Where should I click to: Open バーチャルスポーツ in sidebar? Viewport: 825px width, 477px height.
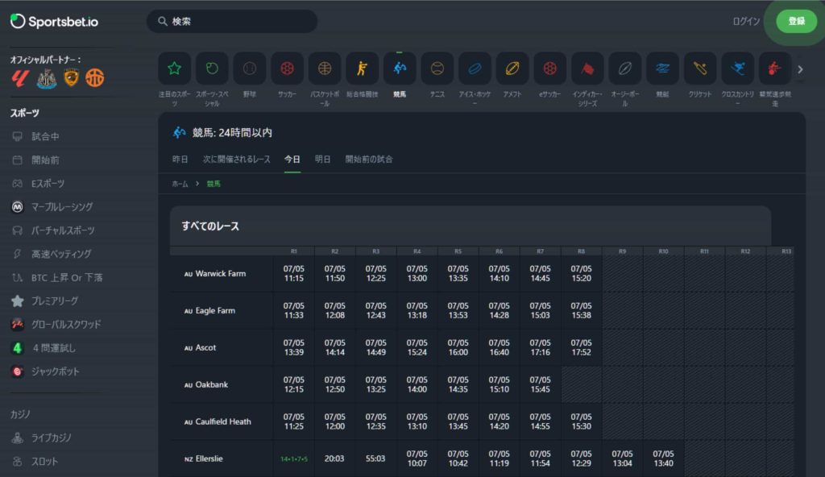tap(63, 230)
